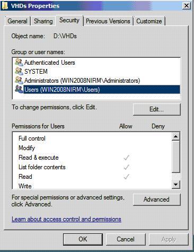Confirm with the OK button
This screenshot has height=252, width=194.
click(x=83, y=239)
